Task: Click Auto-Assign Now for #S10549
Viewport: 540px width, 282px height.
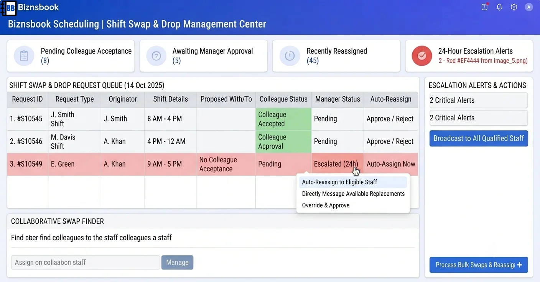Action: (x=391, y=164)
